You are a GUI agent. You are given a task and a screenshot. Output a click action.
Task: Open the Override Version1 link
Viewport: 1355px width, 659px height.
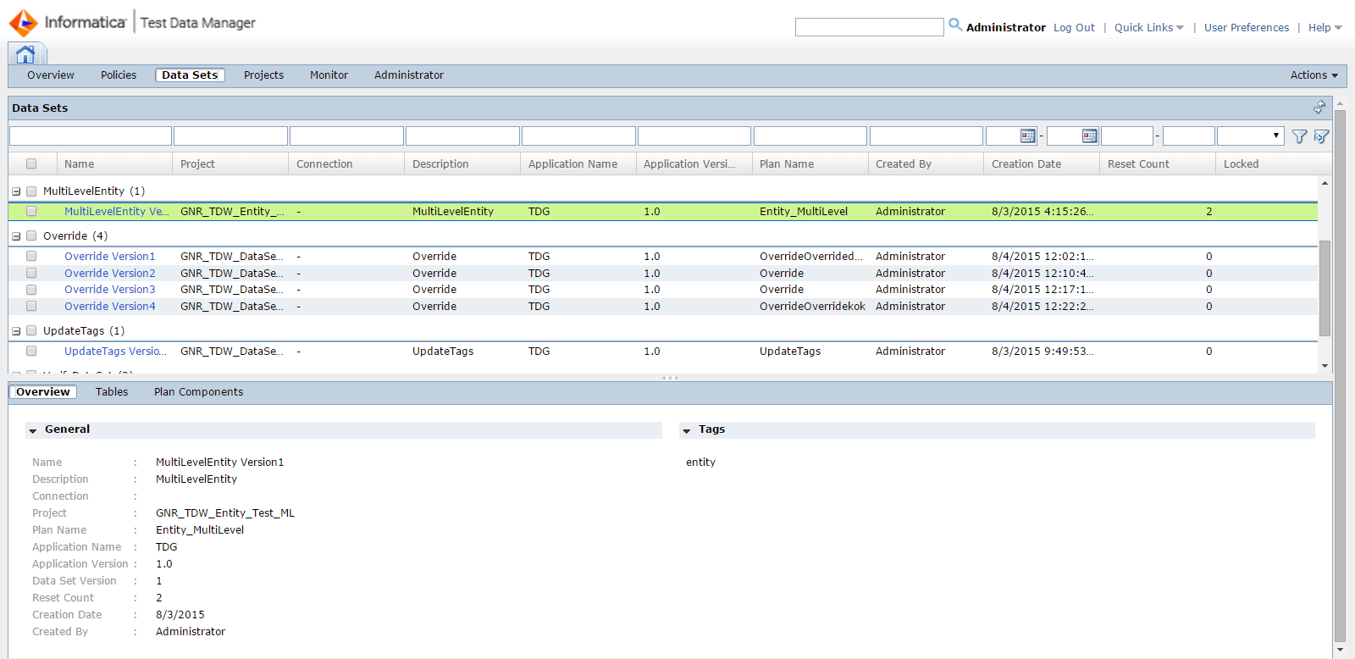[x=110, y=257]
